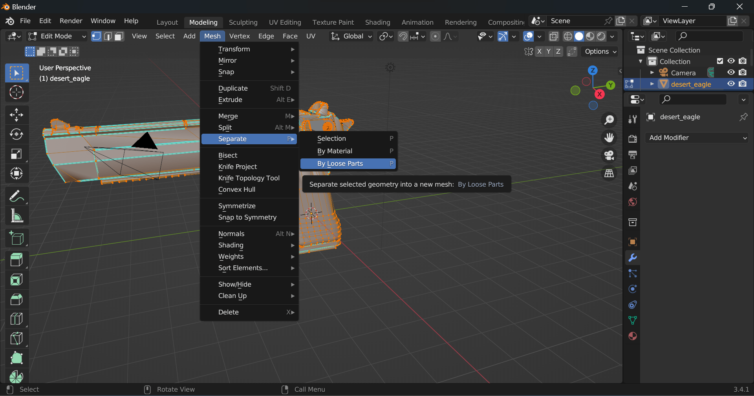The image size is (754, 396).
Task: Switch viewport shading to Wireframe mode
Action: [567, 36]
